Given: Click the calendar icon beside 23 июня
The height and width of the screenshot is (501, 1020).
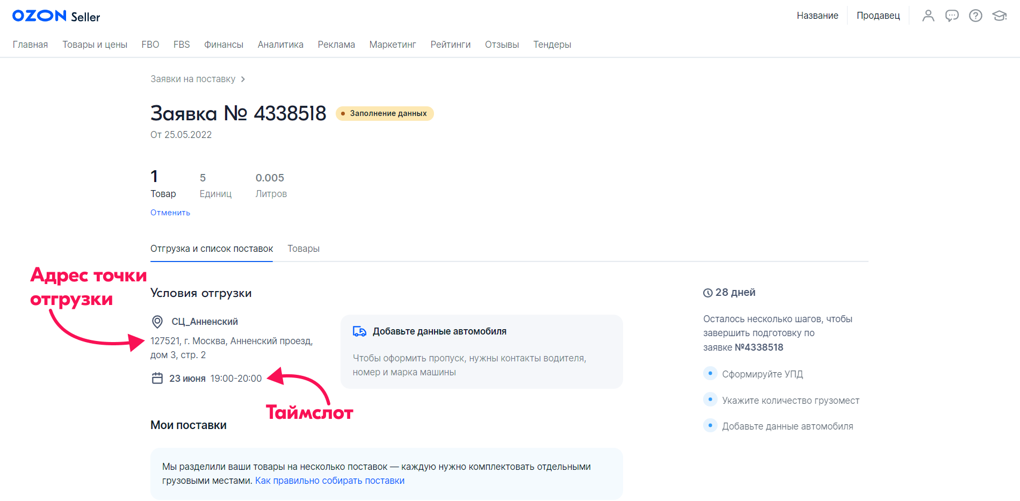Looking at the screenshot, I should [x=157, y=379].
